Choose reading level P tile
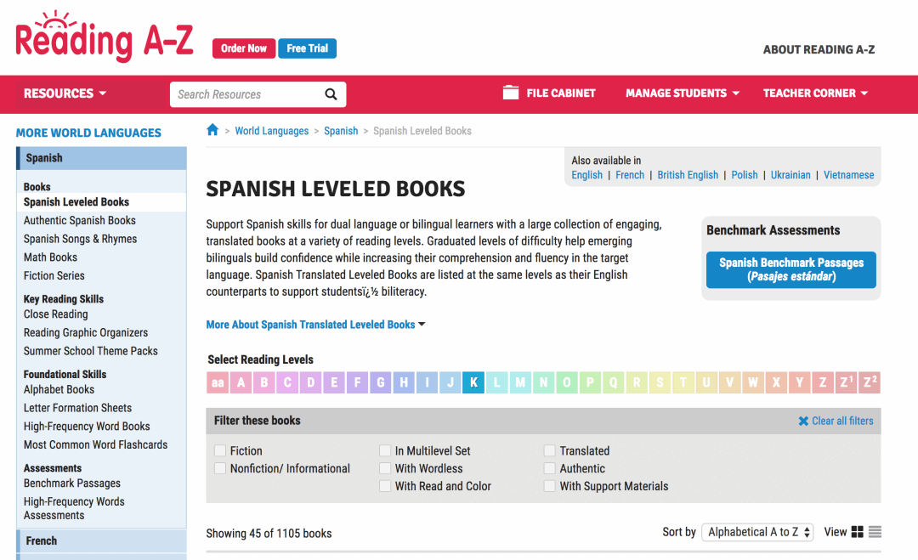 click(x=590, y=382)
